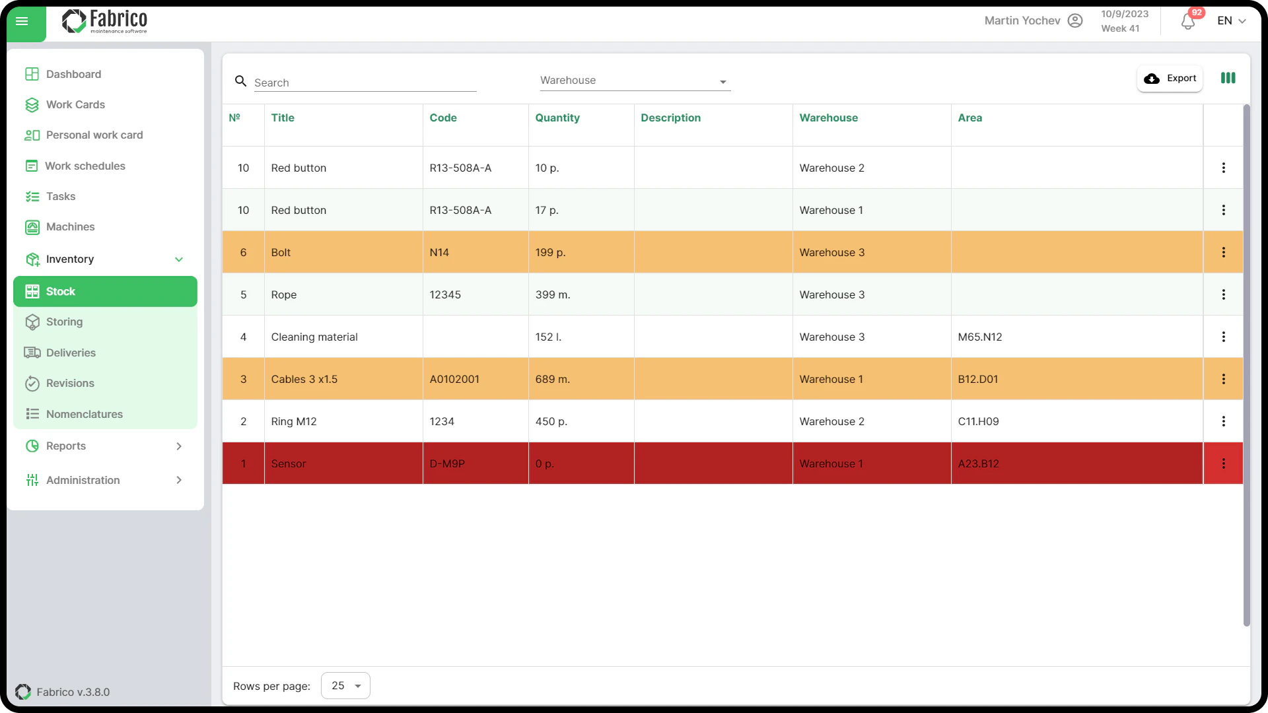Go to Work Cards page
Viewport: 1268px width, 713px height.
click(x=75, y=104)
